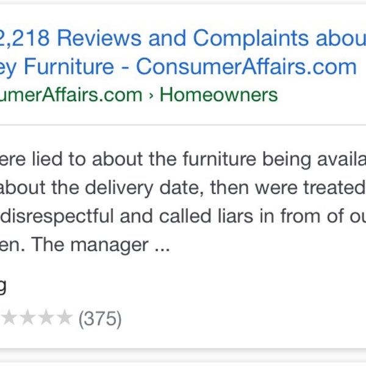This screenshot has width=366, height=366.
Task: Select the Homeowners breadcrumb
Action: (218, 95)
